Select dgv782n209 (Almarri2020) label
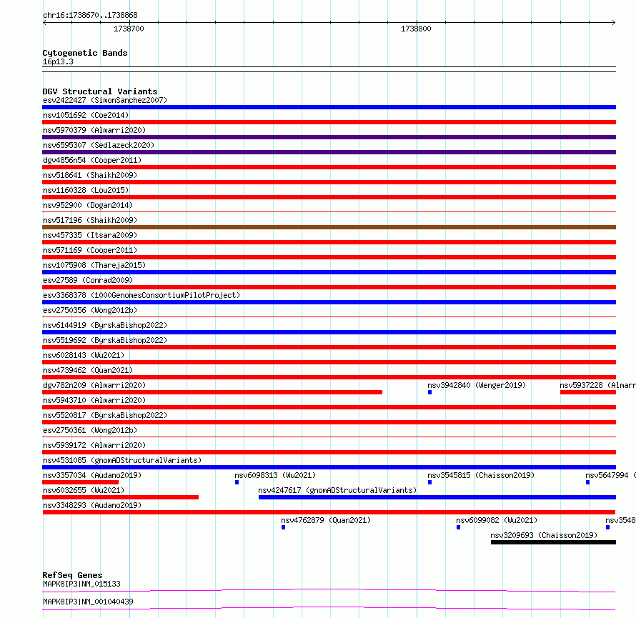 94,385
